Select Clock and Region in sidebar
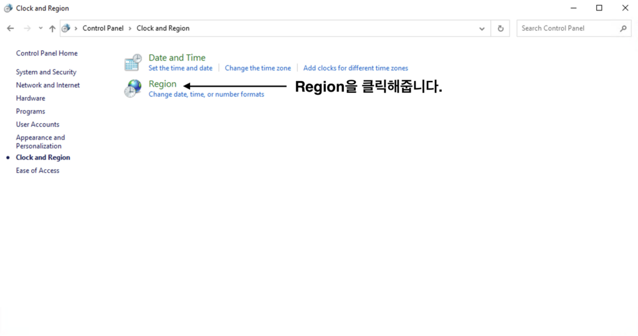 (43, 157)
